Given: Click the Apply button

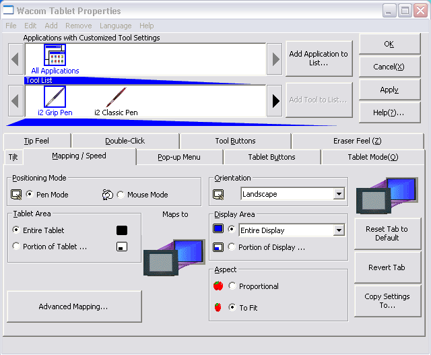Looking at the screenshot, I should [x=389, y=90].
